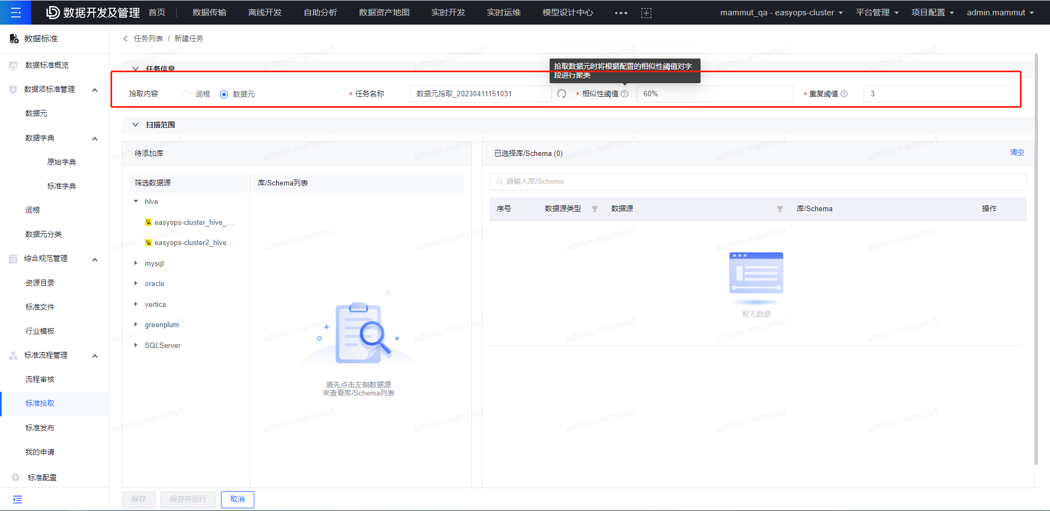The height and width of the screenshot is (511, 1050).
Task: Click the 保存并运行 button
Action: 188,499
